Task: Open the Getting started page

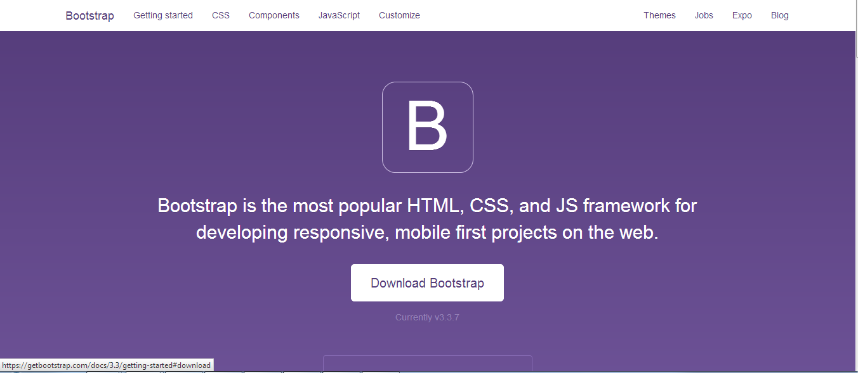Action: click(x=162, y=15)
